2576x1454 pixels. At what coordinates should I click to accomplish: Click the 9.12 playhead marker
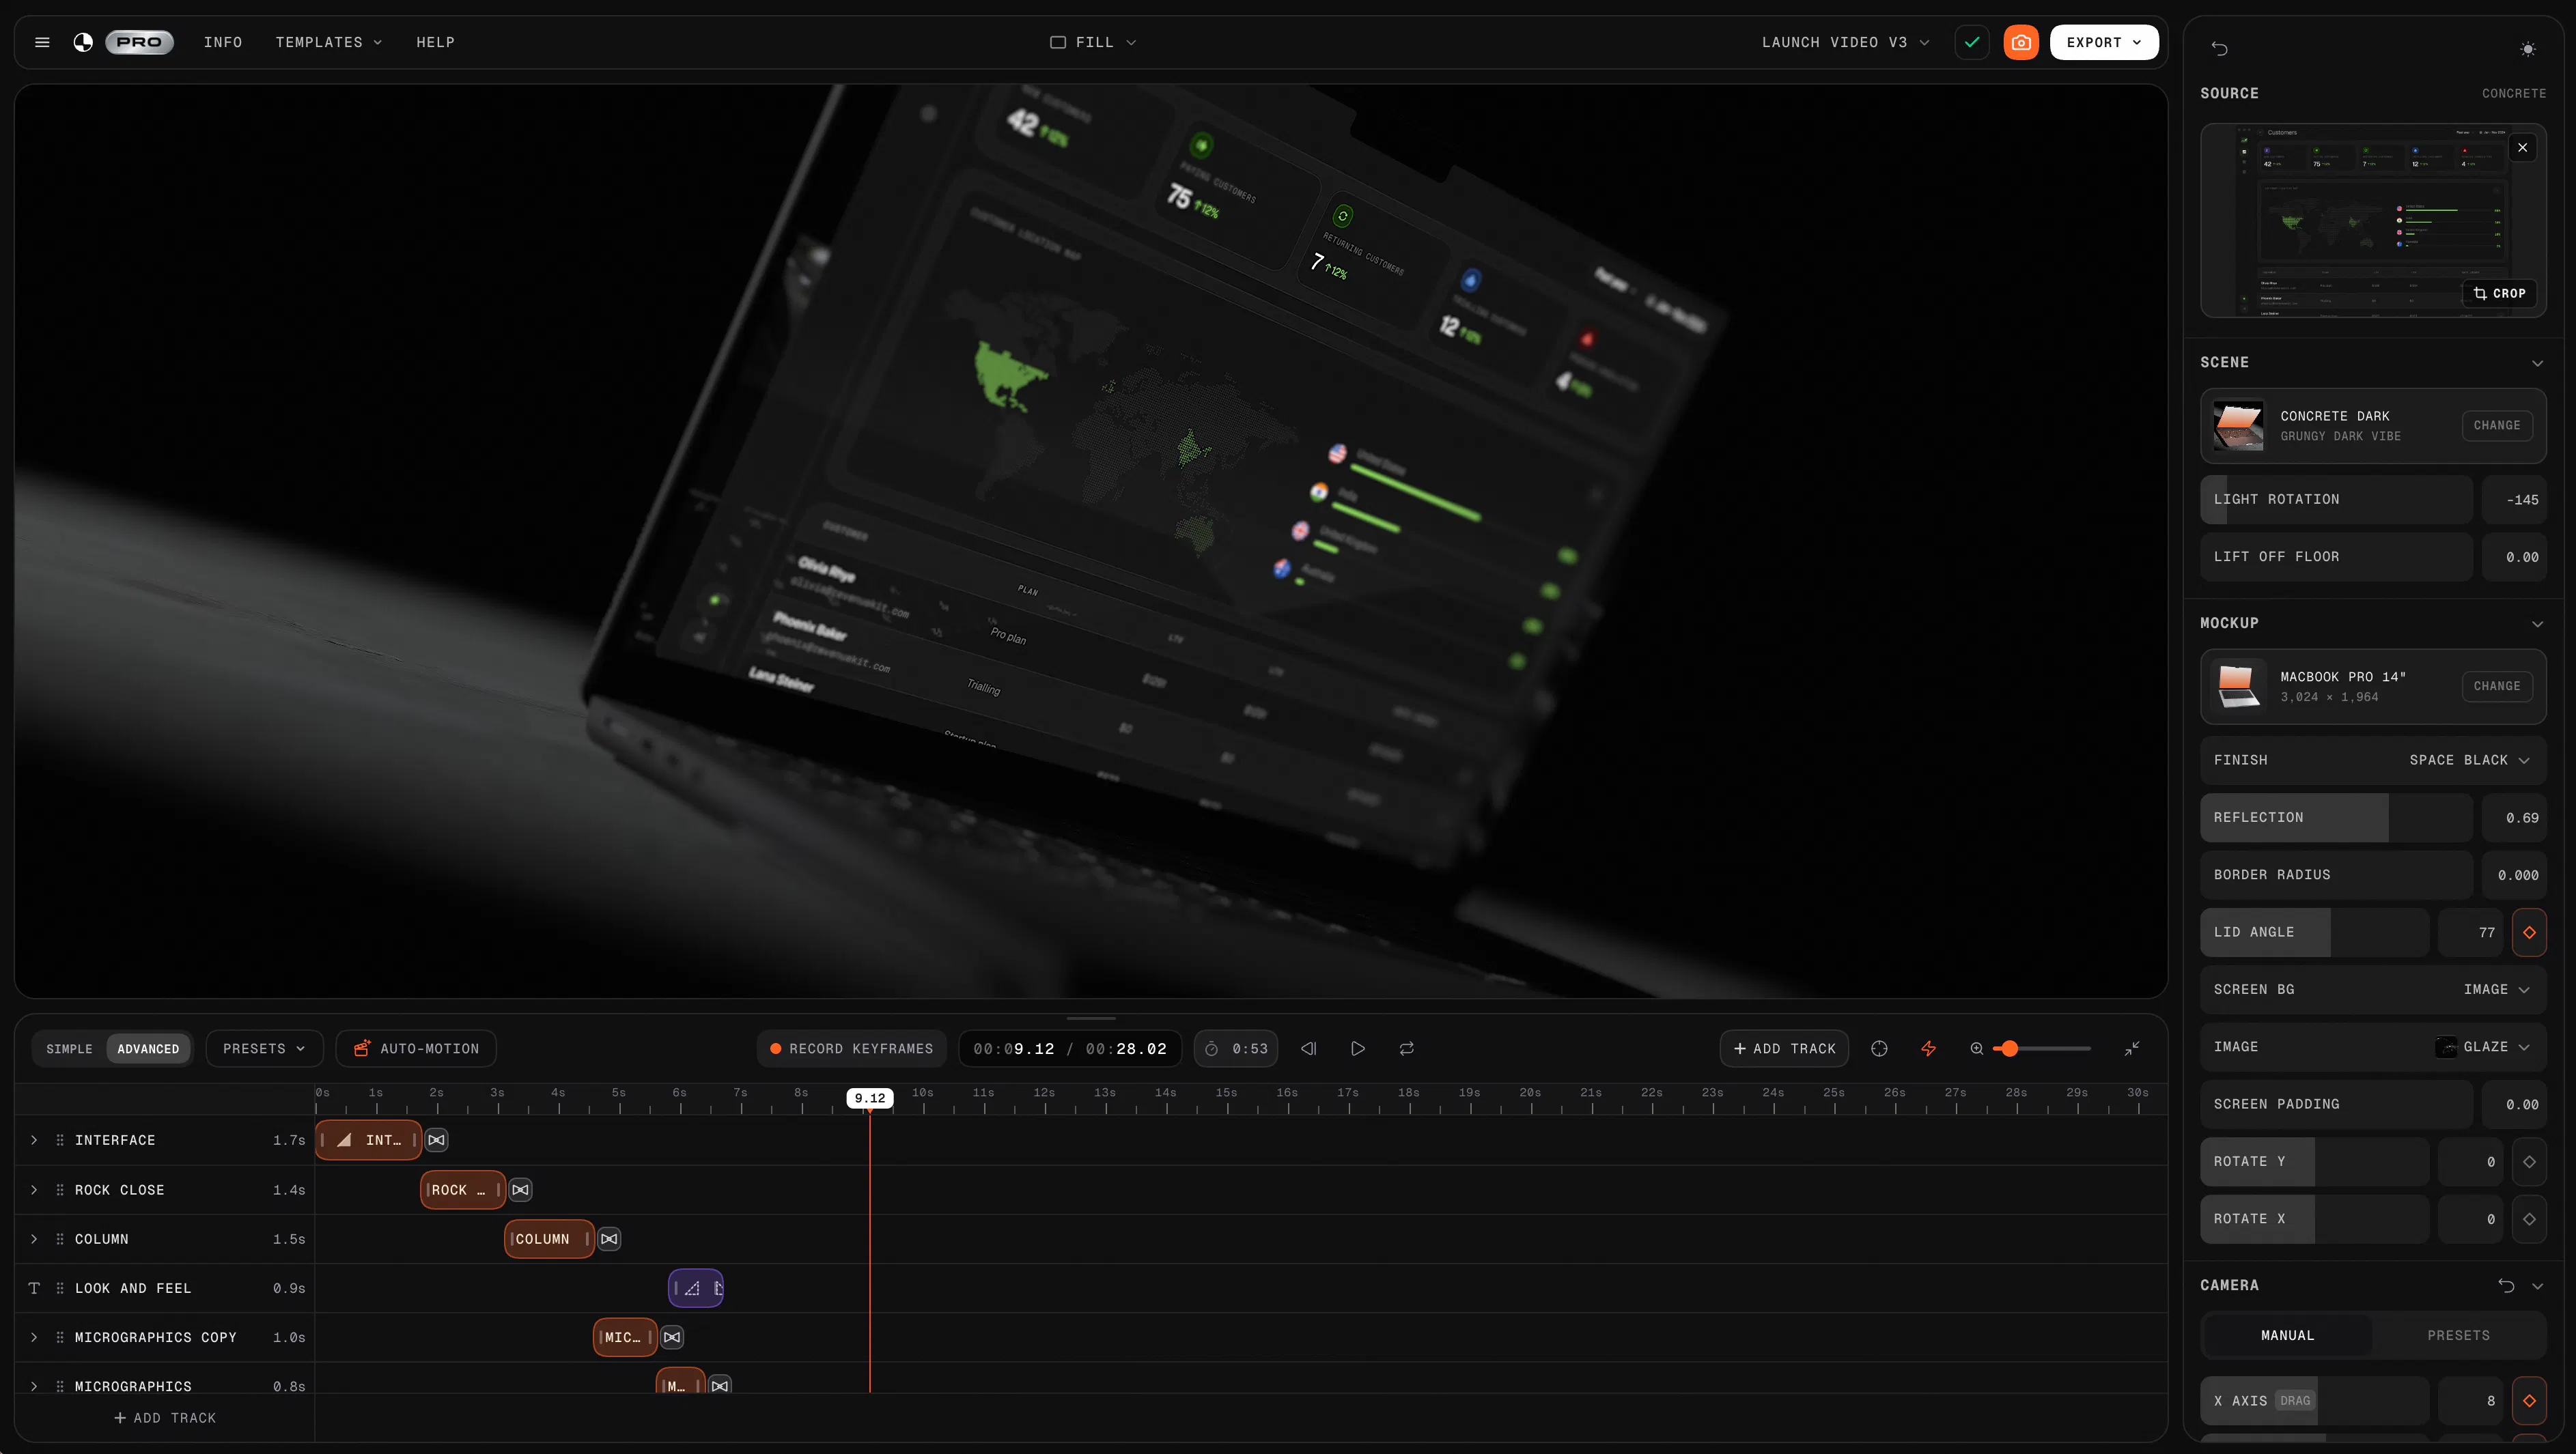[x=870, y=1098]
